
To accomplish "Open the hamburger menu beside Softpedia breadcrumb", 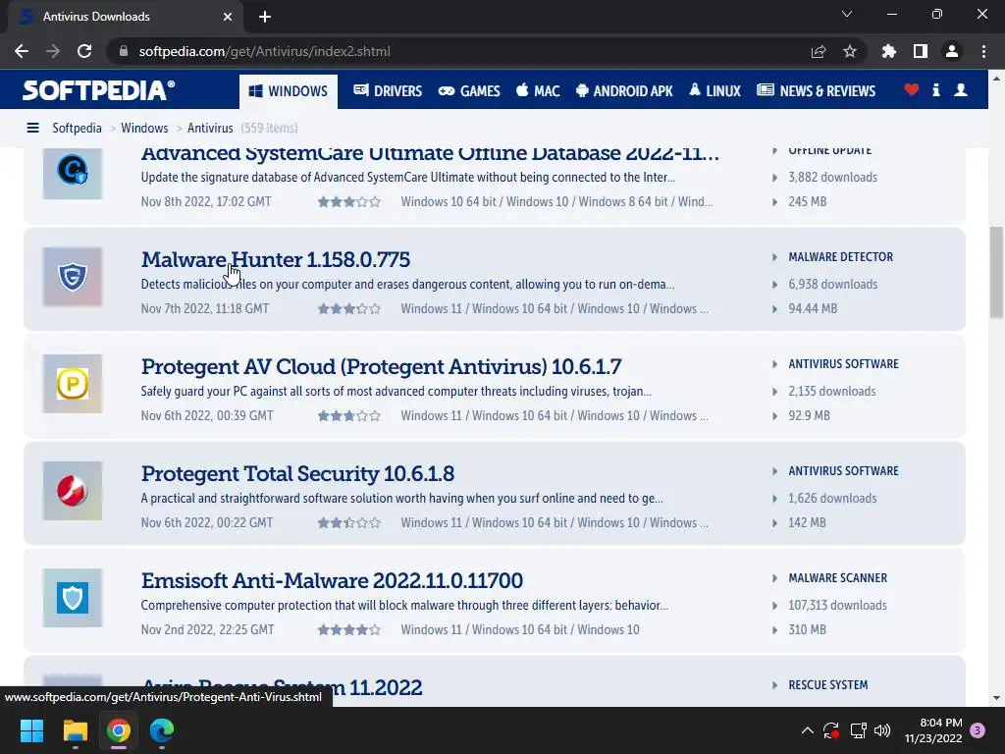I will tap(32, 129).
